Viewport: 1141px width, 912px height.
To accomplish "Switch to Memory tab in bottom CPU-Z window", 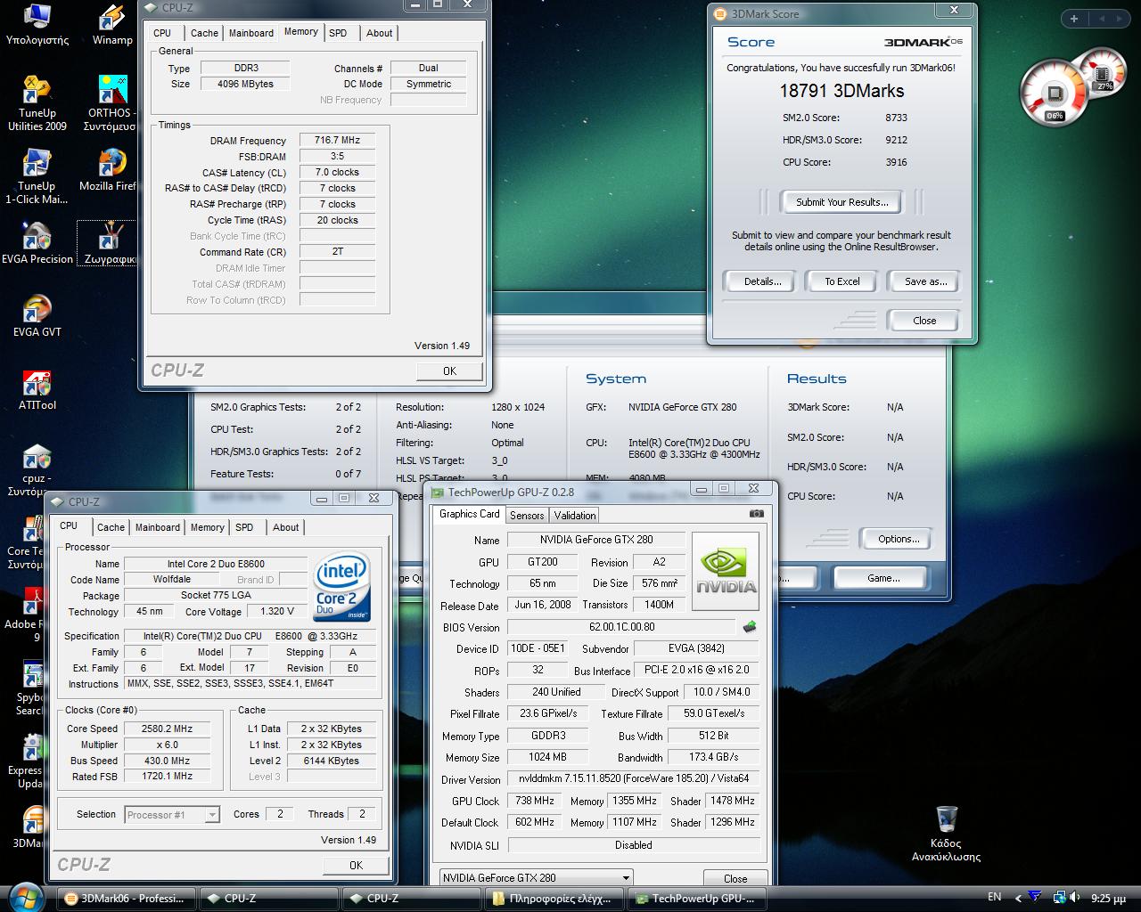I will tap(207, 527).
